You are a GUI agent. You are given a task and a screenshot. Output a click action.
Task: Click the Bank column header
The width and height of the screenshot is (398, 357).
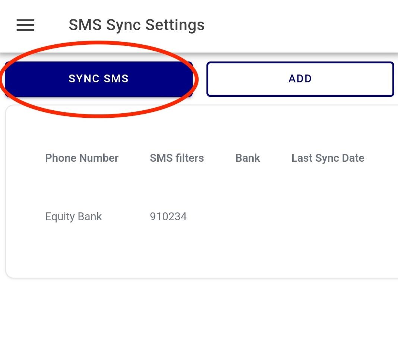247,158
